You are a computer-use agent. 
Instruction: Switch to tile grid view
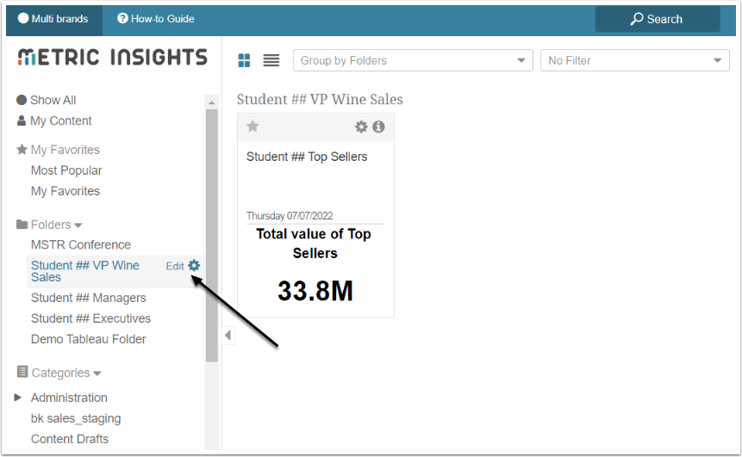(x=245, y=60)
